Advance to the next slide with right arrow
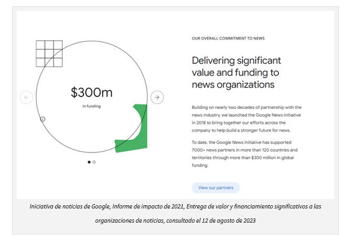352x243 pixels. [157, 97]
